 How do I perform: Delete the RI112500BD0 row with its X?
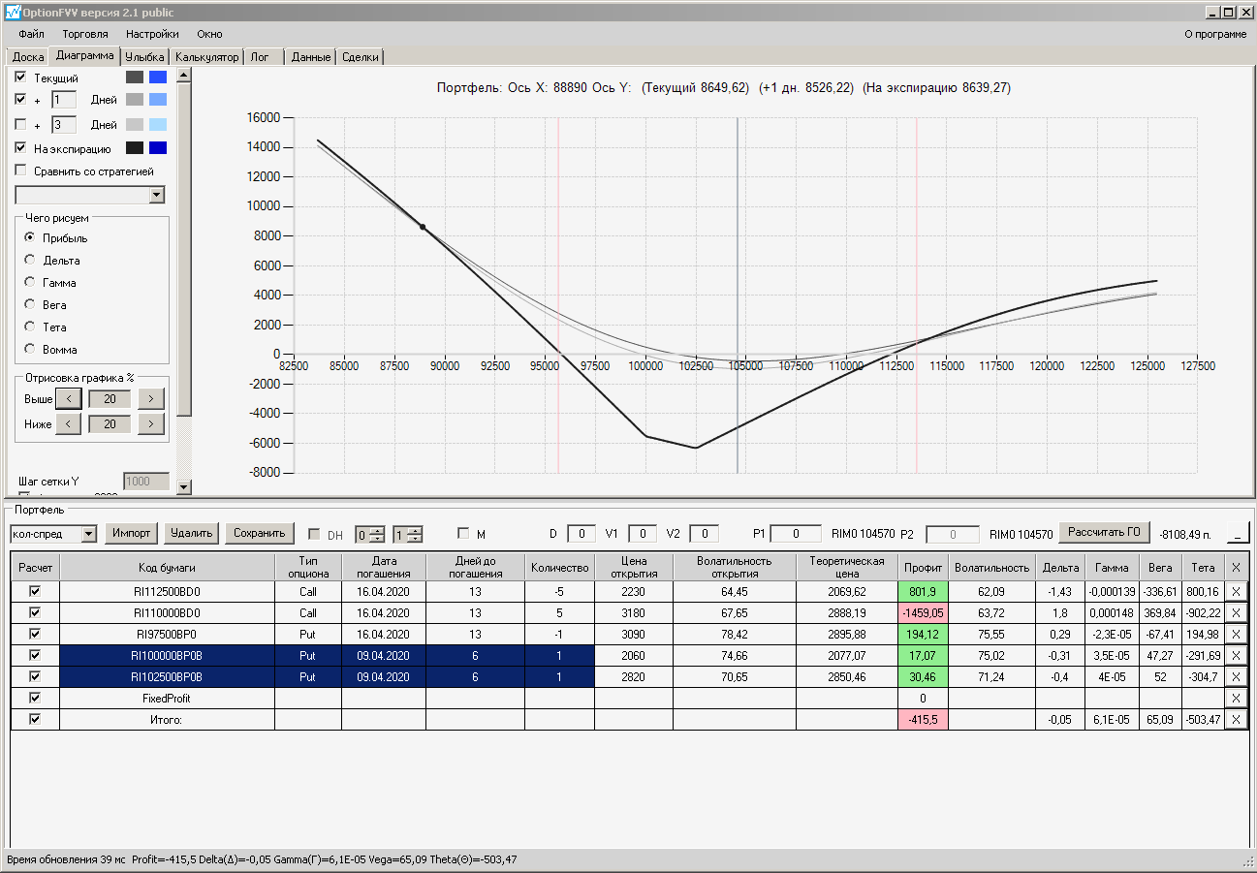pyautogui.click(x=1236, y=591)
